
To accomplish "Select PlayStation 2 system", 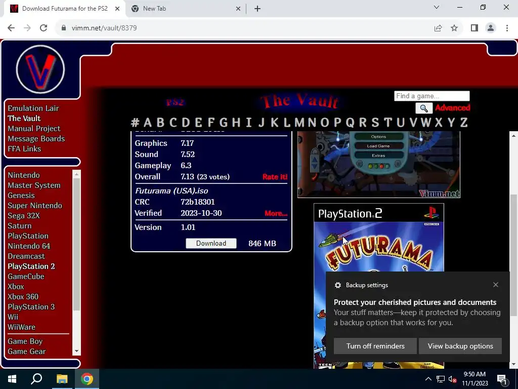I will (31, 266).
